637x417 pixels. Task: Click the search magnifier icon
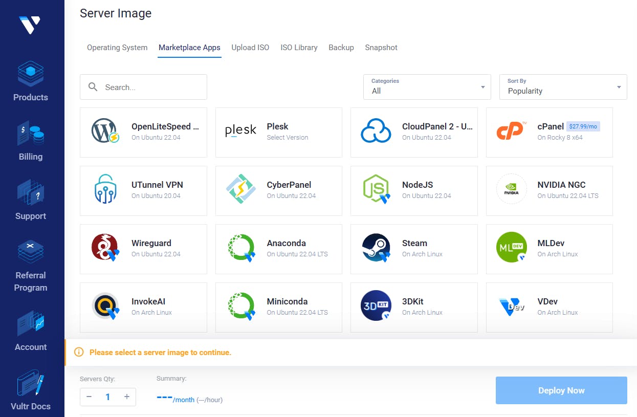(x=93, y=87)
